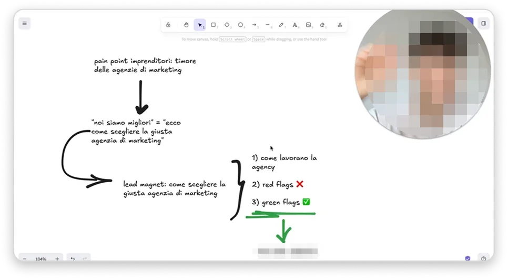Select the Arrow drawing tool

[255, 25]
